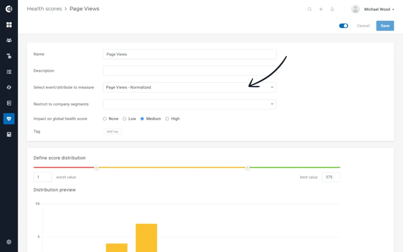Open the calculator sidebar icon
The height and width of the screenshot is (252, 403).
pos(9,135)
